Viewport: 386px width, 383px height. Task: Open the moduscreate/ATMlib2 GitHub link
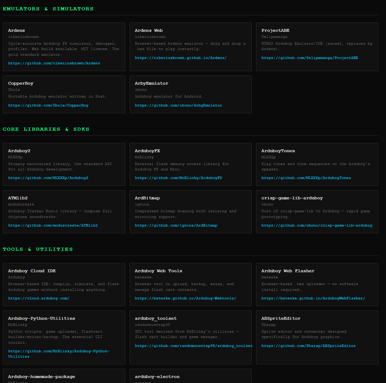point(53,225)
